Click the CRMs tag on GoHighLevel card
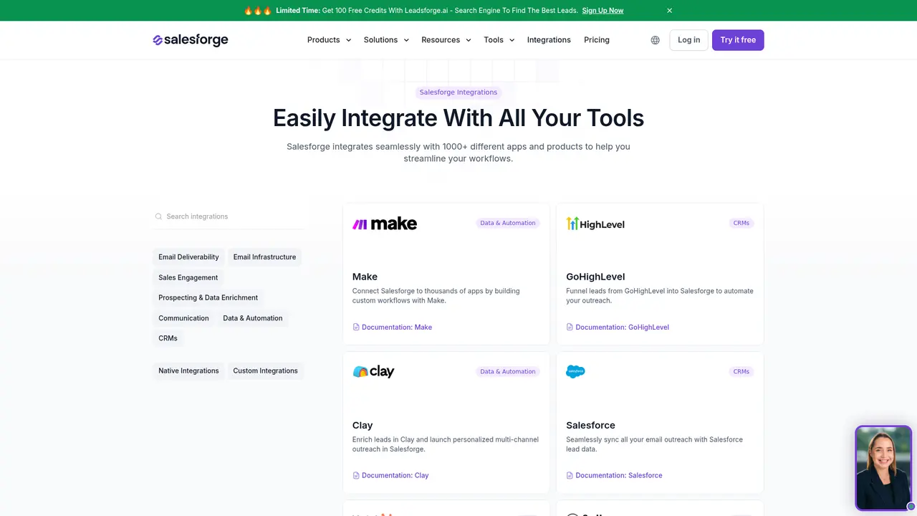The height and width of the screenshot is (516, 917). pyautogui.click(x=741, y=223)
